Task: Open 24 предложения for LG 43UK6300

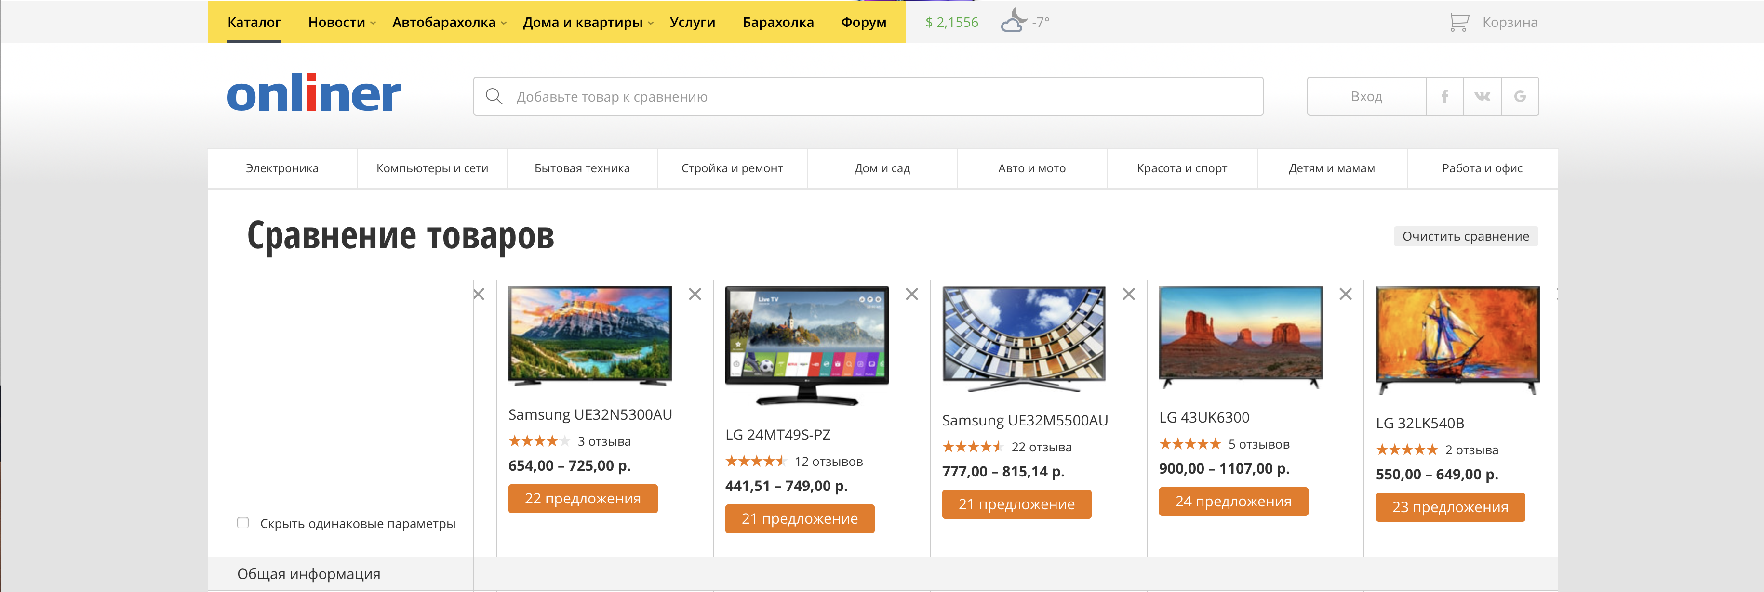Action: tap(1233, 501)
